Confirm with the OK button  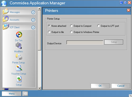pyautogui.click(x=100, y=86)
